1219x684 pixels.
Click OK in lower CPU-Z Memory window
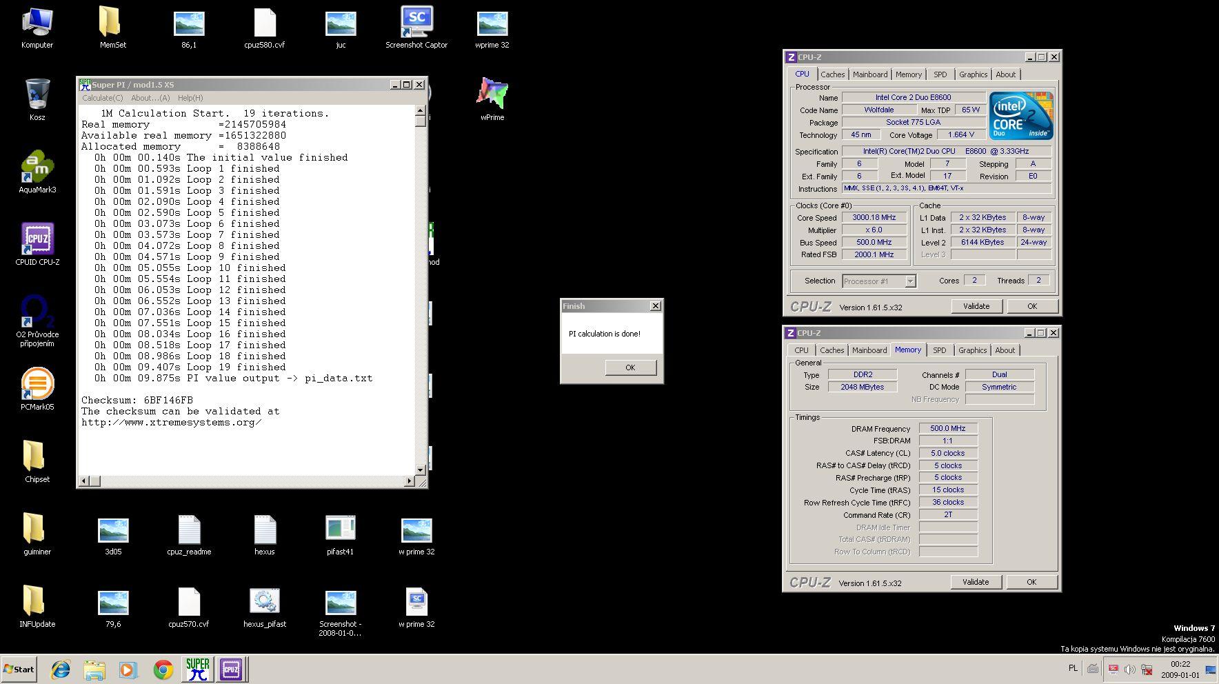(1031, 582)
